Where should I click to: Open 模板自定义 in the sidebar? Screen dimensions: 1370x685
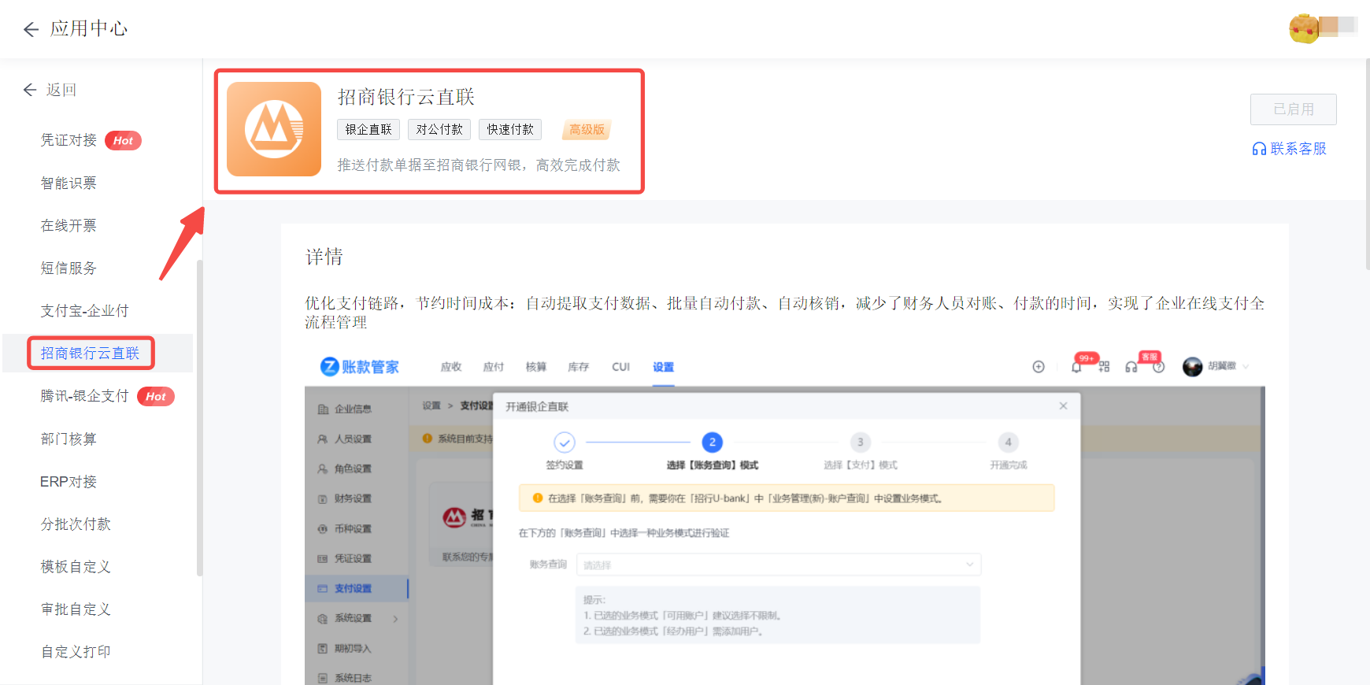pos(76,566)
